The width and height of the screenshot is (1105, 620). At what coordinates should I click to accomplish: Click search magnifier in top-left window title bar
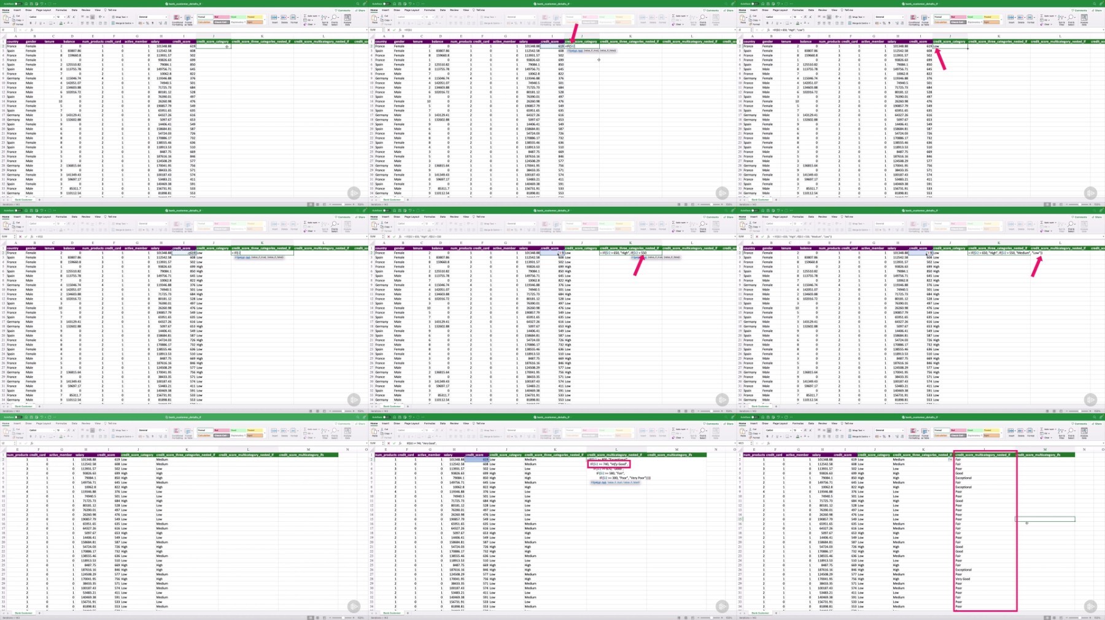(358, 4)
